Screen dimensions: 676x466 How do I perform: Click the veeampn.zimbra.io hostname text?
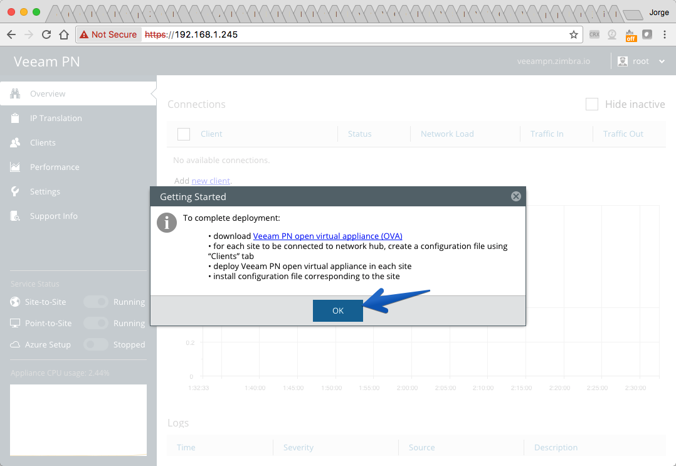click(x=554, y=61)
